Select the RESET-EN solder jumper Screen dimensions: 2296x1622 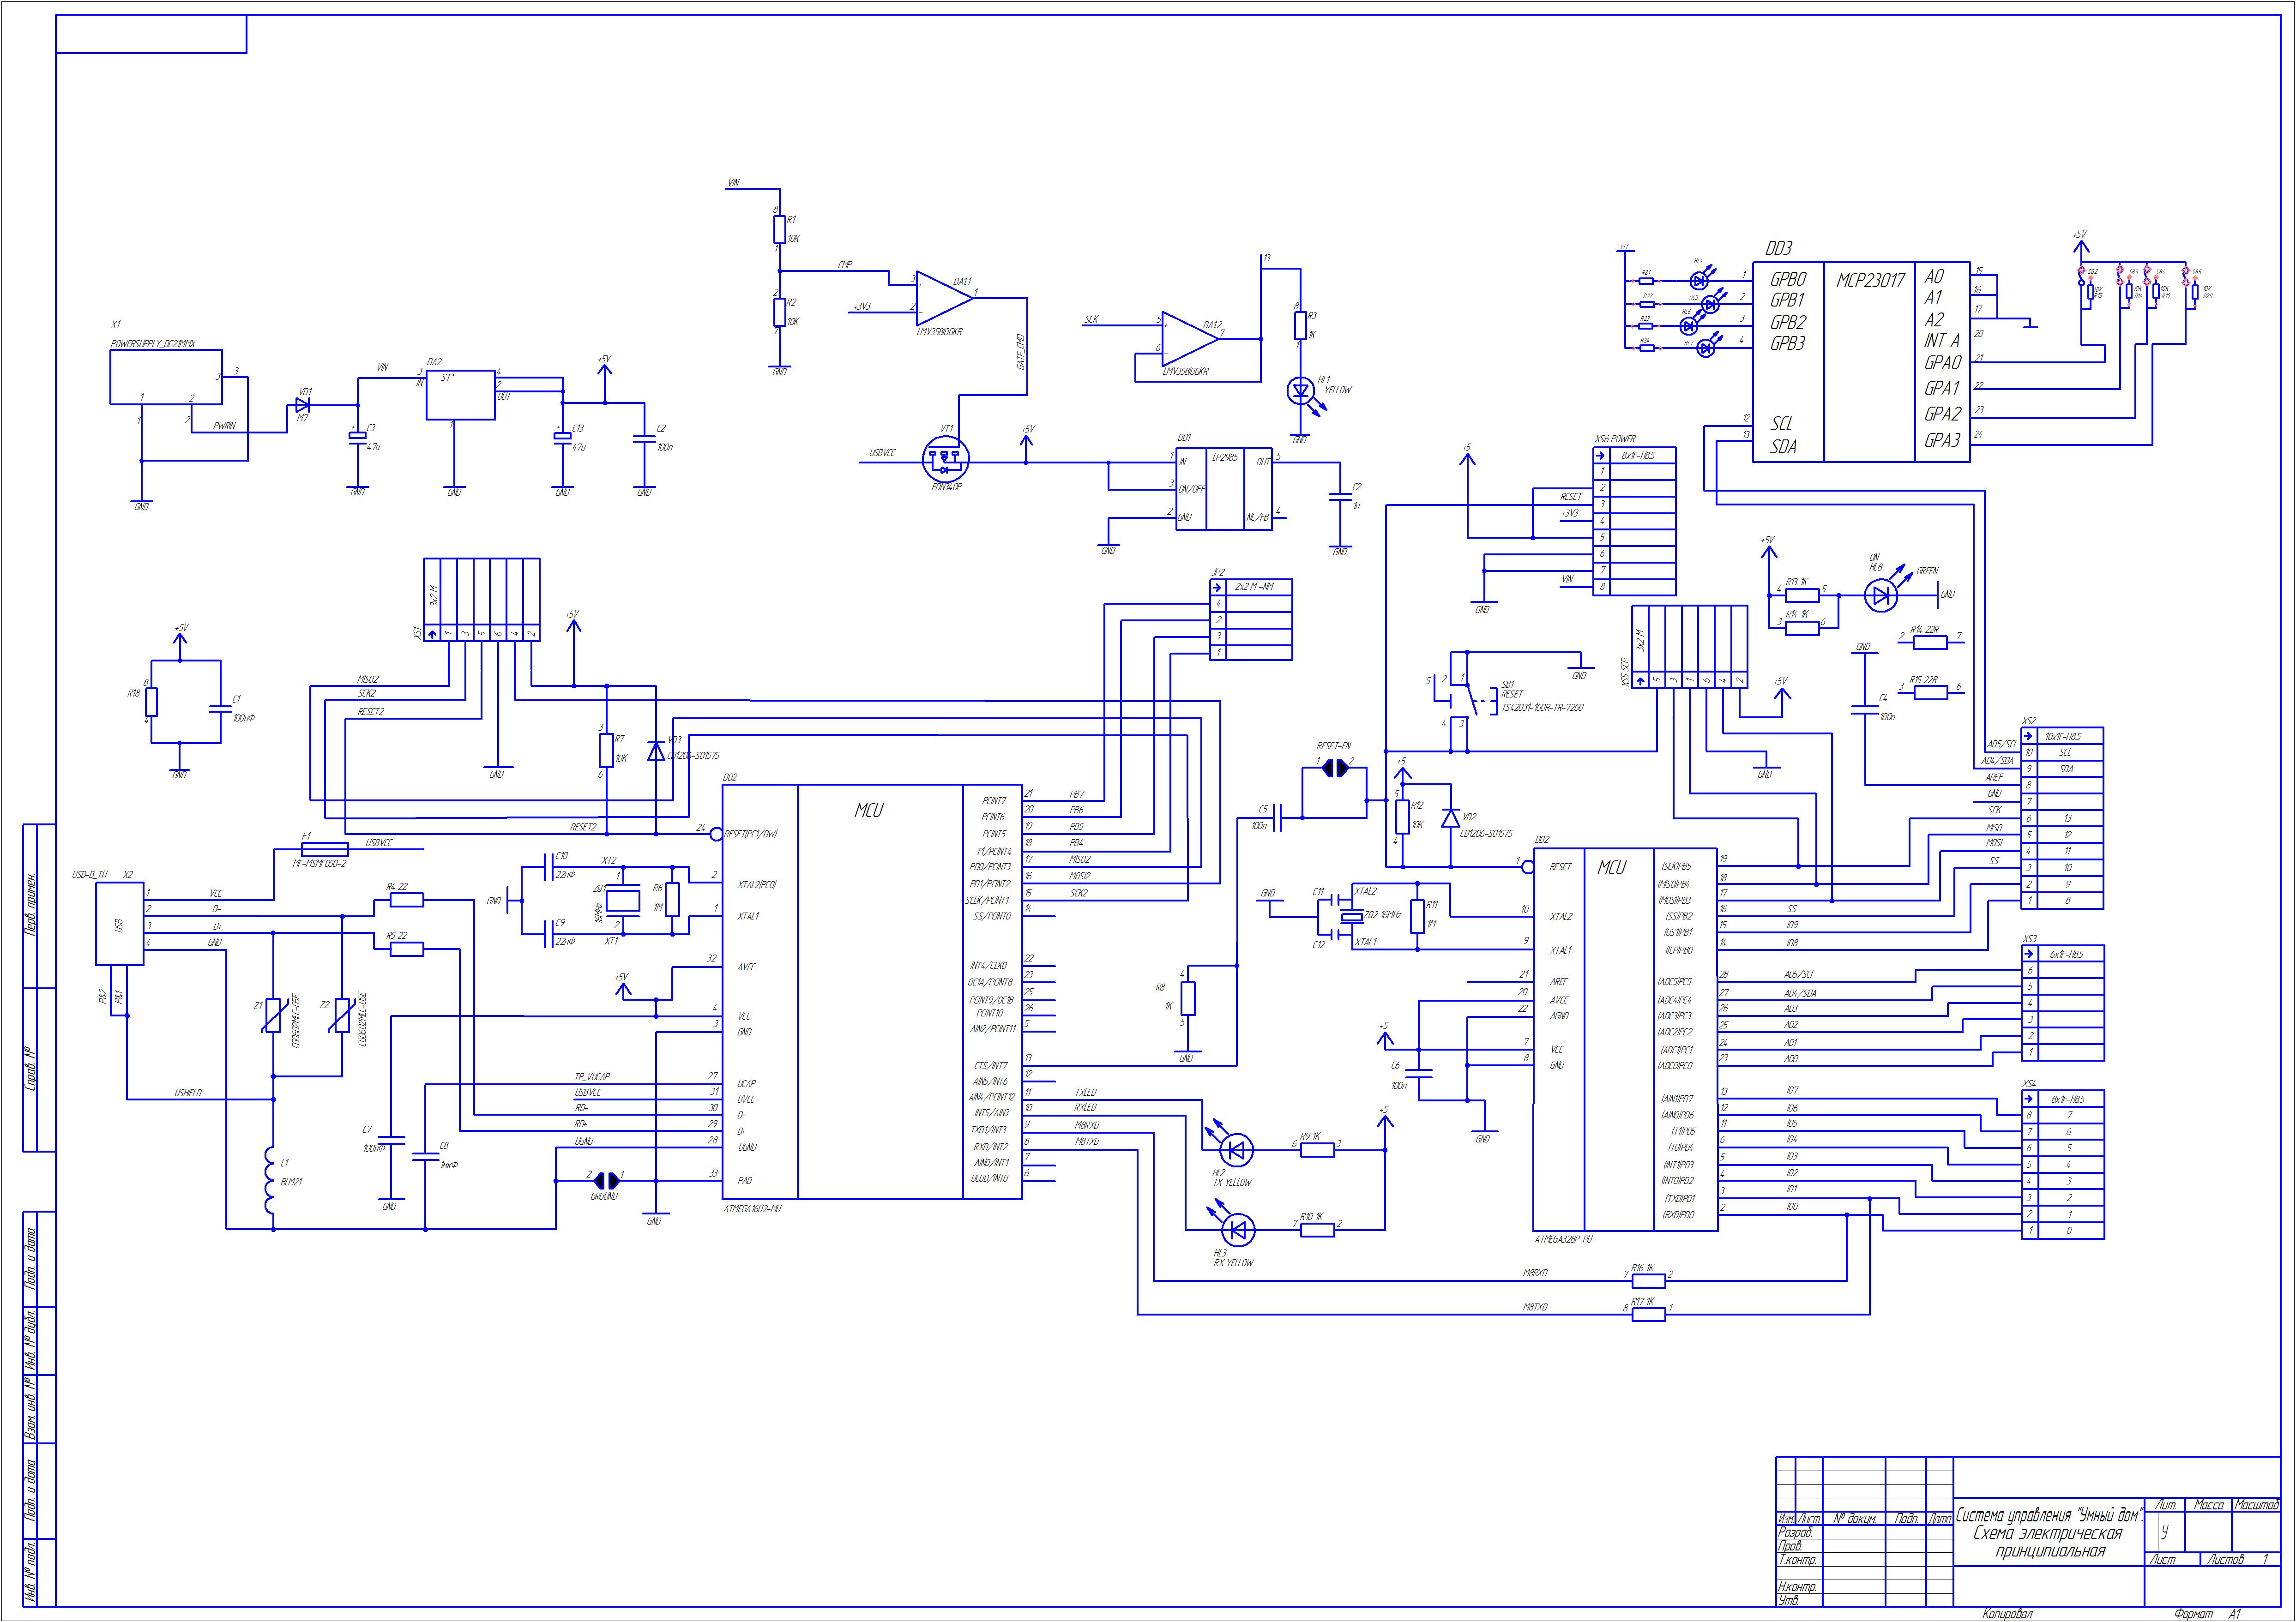tap(1335, 768)
